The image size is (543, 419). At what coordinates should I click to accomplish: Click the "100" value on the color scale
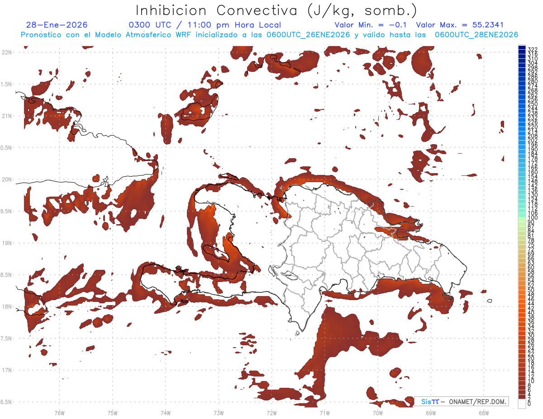coord(533,218)
